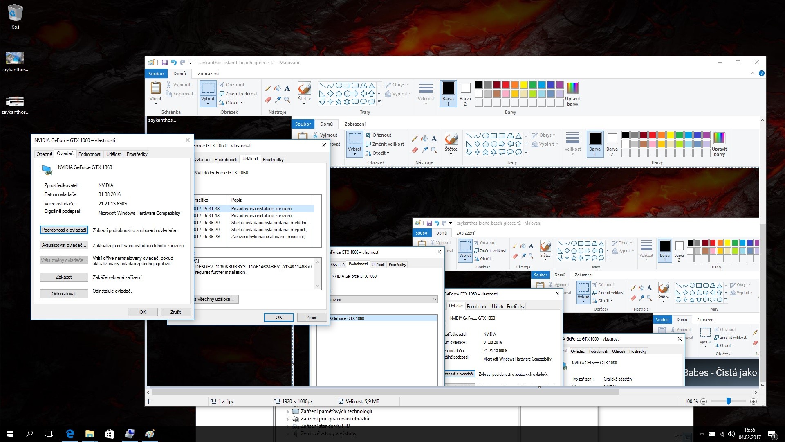Image resolution: width=785 pixels, height=442 pixels.
Task: Choose the Curve shape
Action: point(330,86)
